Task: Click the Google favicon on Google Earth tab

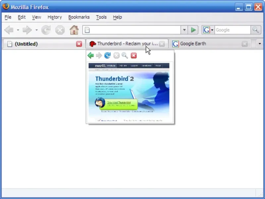Action: click(175, 44)
